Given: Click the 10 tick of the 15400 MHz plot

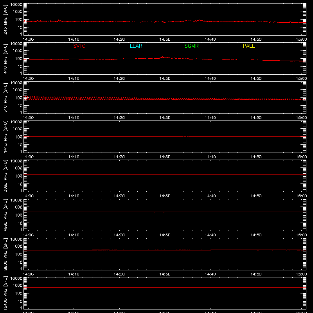Looking at the screenshot, I should point(20,301).
